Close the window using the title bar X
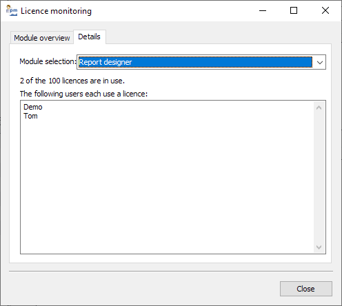The width and height of the screenshot is (342, 306). pos(325,10)
